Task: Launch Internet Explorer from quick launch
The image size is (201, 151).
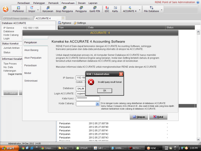Action: [x=32, y=148]
